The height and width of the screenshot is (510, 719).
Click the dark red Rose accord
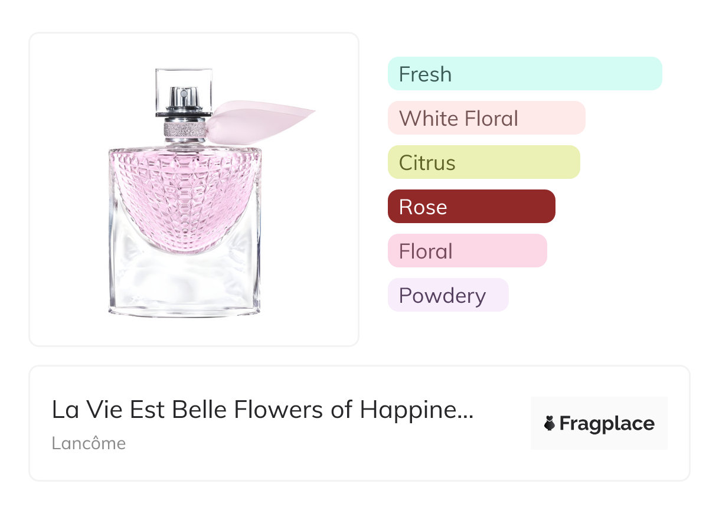(x=471, y=207)
